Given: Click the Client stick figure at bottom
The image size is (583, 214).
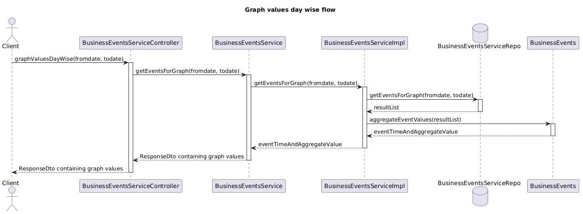Looking at the screenshot, I should [12, 199].
